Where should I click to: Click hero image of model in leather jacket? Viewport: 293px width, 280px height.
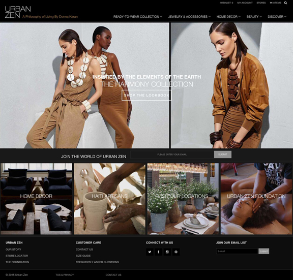232,85
